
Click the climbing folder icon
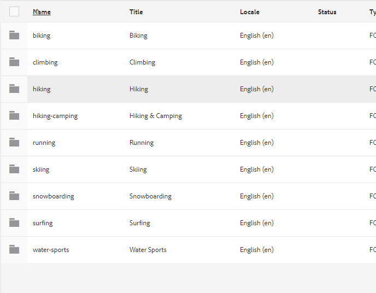[14, 62]
